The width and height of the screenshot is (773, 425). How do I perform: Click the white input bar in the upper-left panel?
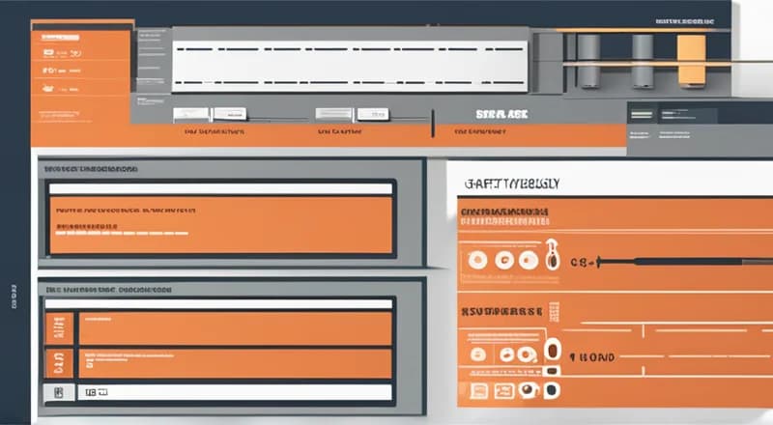[x=220, y=188]
